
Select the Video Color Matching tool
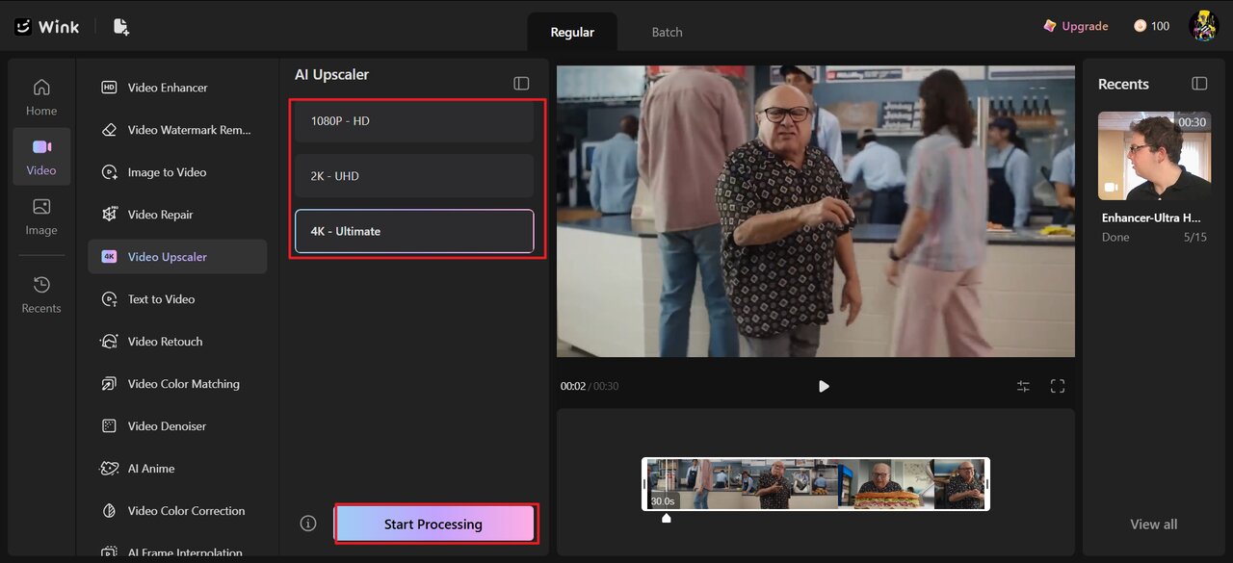click(x=177, y=384)
